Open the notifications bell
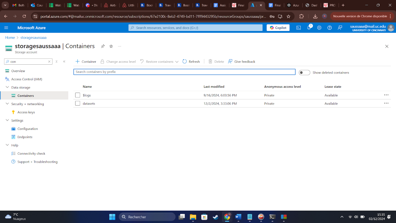The width and height of the screenshot is (396, 223). [309, 28]
